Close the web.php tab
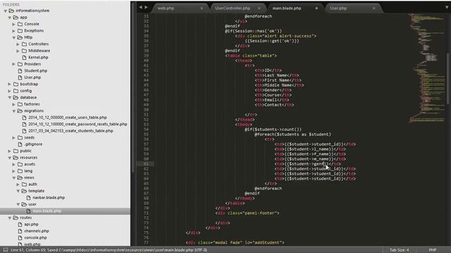The height and width of the screenshot is (253, 451). click(x=202, y=8)
